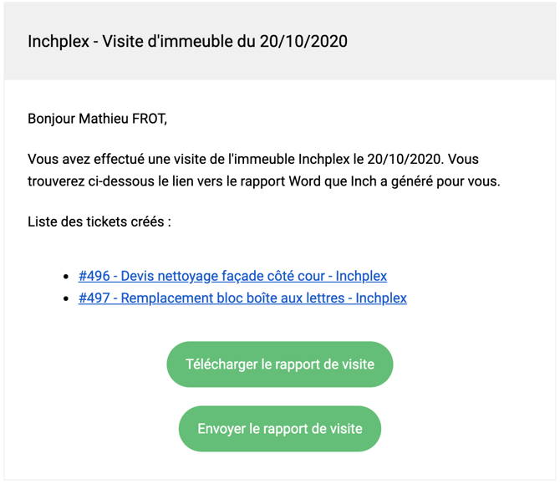Click Télécharger le rapport de visite button
The height and width of the screenshot is (484, 560).
[x=280, y=364]
